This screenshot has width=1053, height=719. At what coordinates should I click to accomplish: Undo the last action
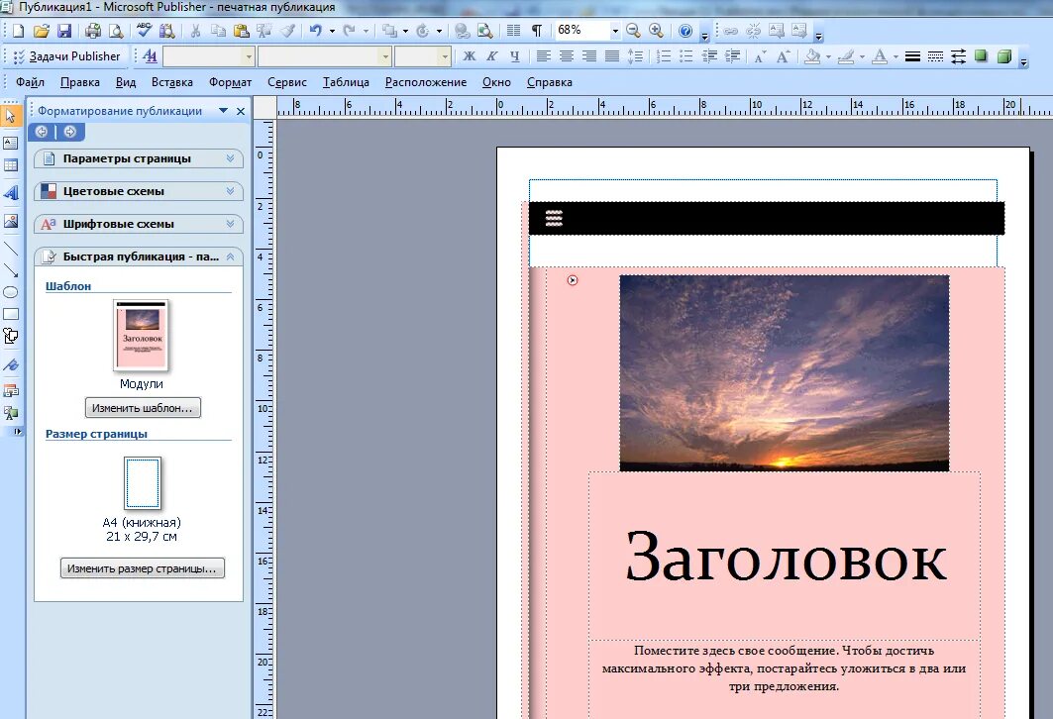(316, 31)
